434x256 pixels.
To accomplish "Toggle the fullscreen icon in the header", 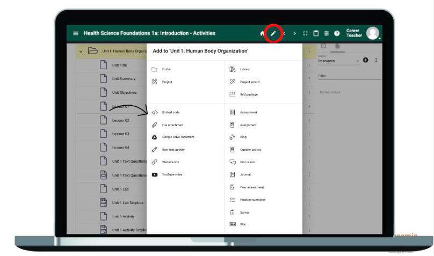I will point(305,33).
